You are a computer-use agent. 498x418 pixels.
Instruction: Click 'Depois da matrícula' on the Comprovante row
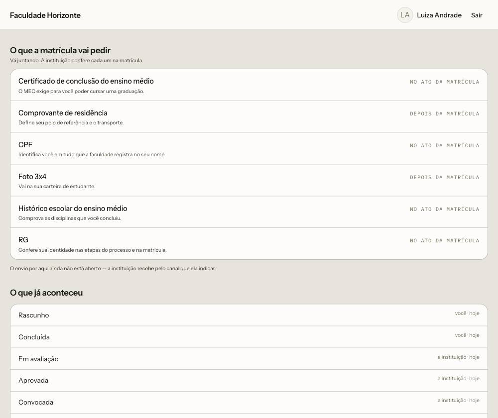[444, 113]
